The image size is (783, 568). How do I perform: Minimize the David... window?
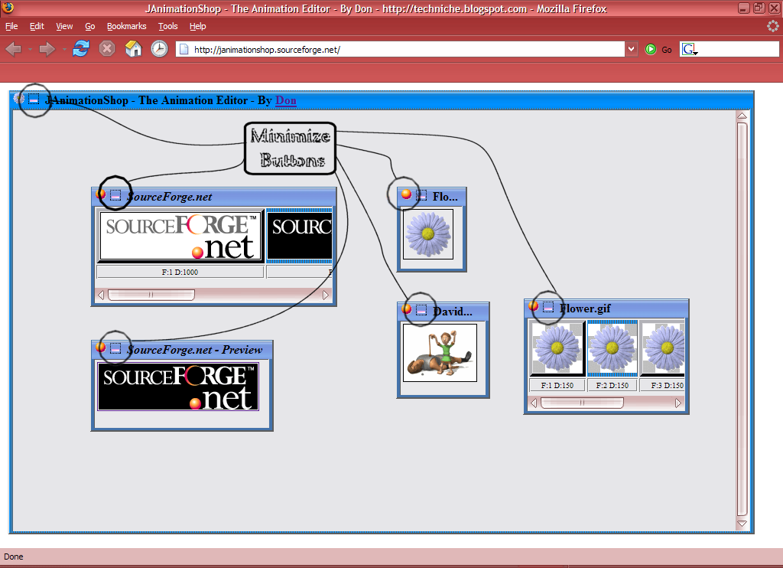coord(421,310)
